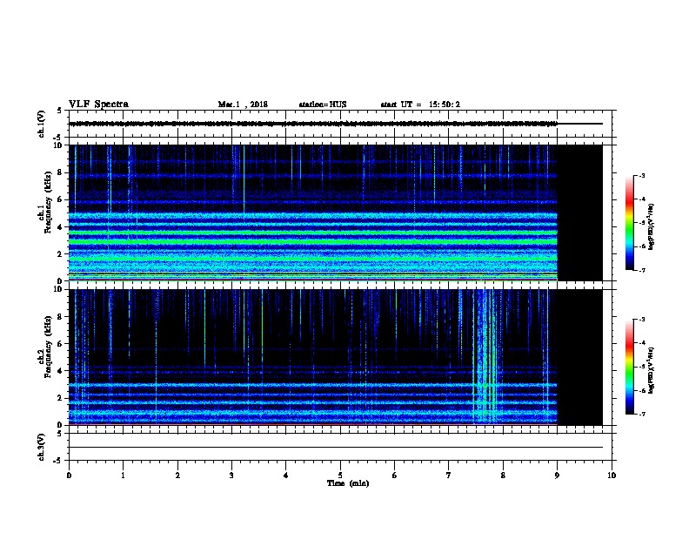This screenshot has height=533, width=689.
Task: Click the "Time (min)" x-axis label
Action: click(x=348, y=483)
